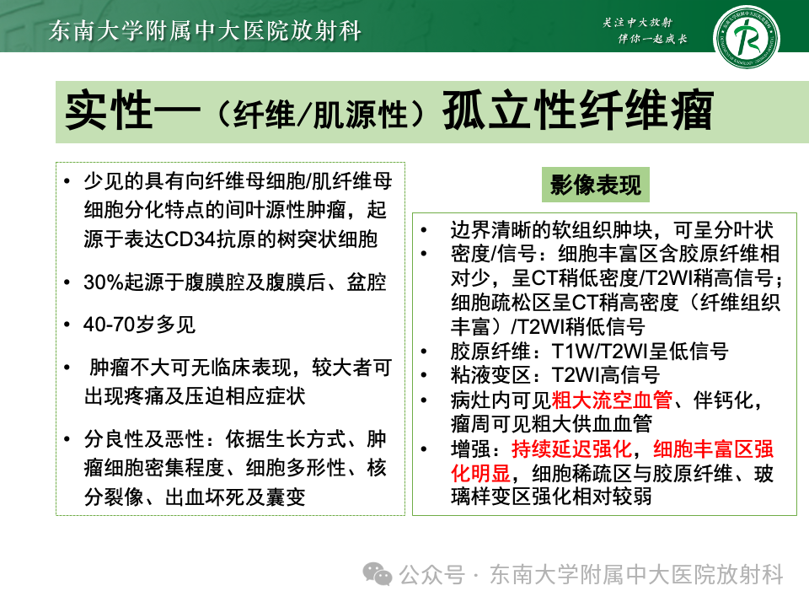This screenshot has height=607, width=809.
Task: Select the slogan text "关注中大放射"
Action: pos(638,22)
